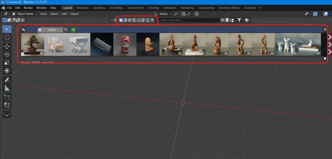This screenshot has height=159, width=332.
Task: Collapse header chevron left of BlenderKit logo
Action: pyautogui.click(x=112, y=20)
